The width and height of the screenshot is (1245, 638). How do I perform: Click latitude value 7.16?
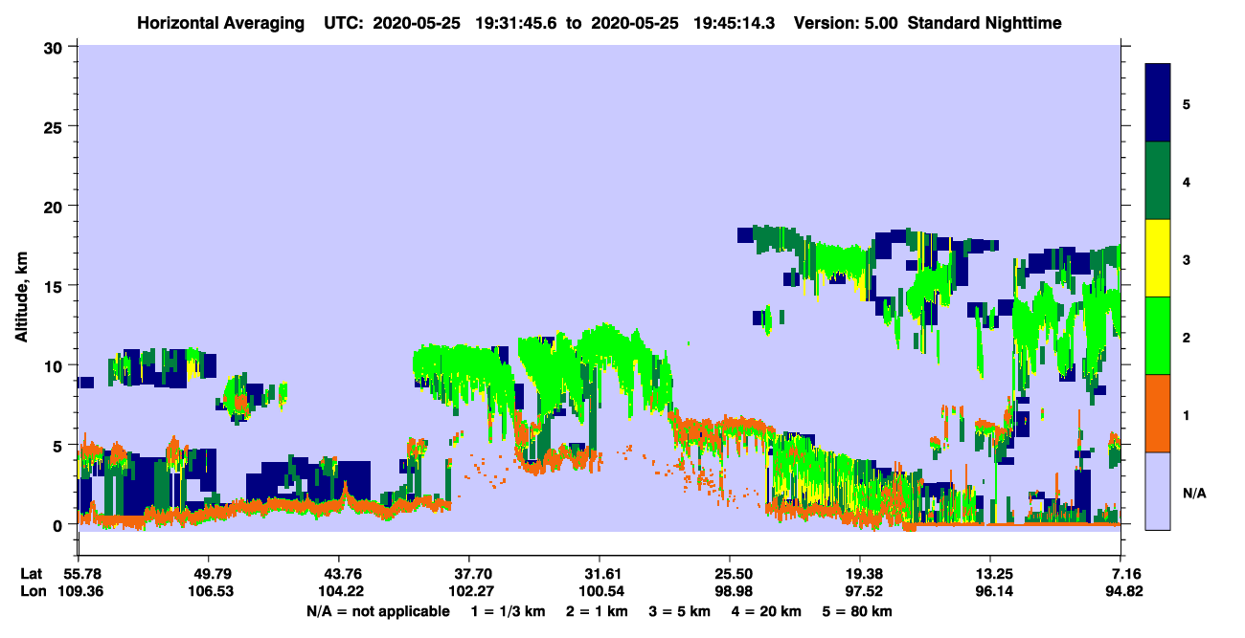[1126, 574]
